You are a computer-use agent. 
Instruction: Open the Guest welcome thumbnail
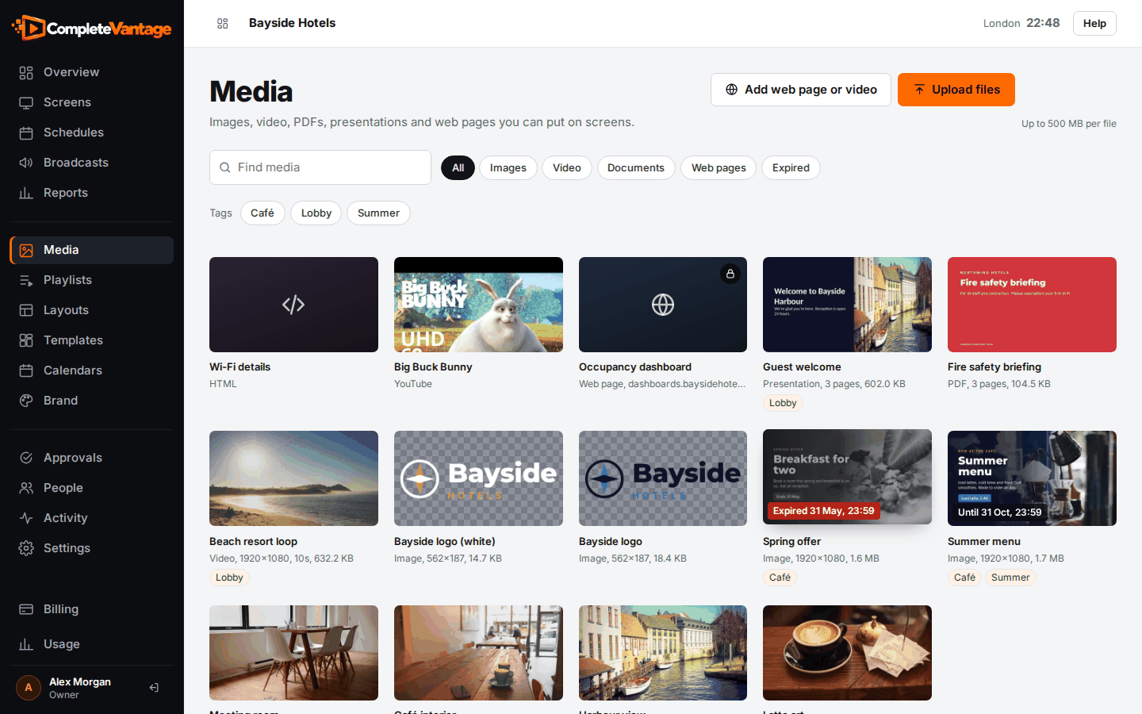click(847, 305)
